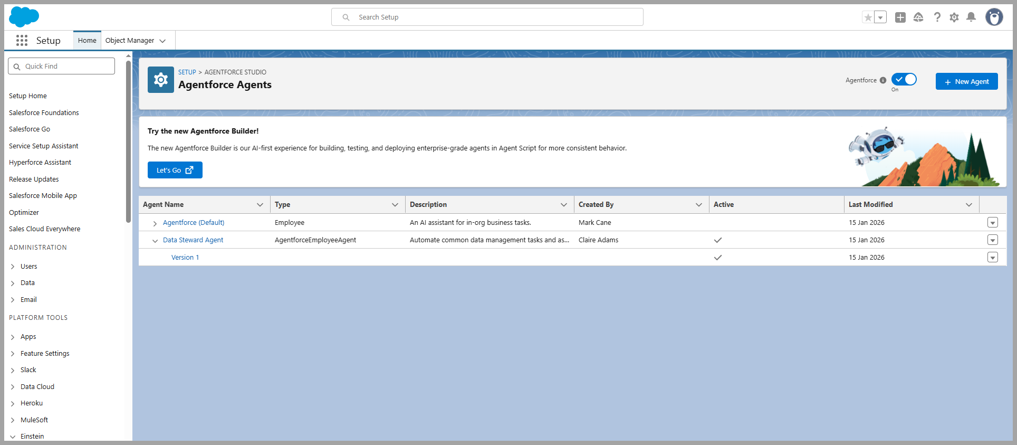
Task: Expand the Heroku tree node
Action: pyautogui.click(x=13, y=404)
